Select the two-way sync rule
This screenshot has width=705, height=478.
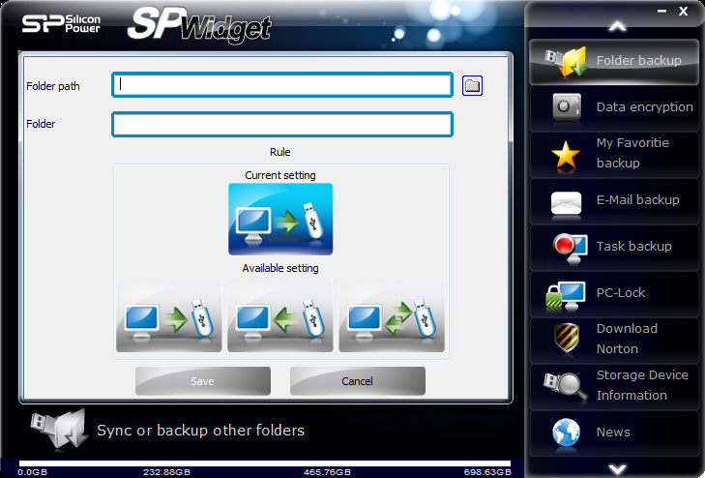(x=392, y=316)
